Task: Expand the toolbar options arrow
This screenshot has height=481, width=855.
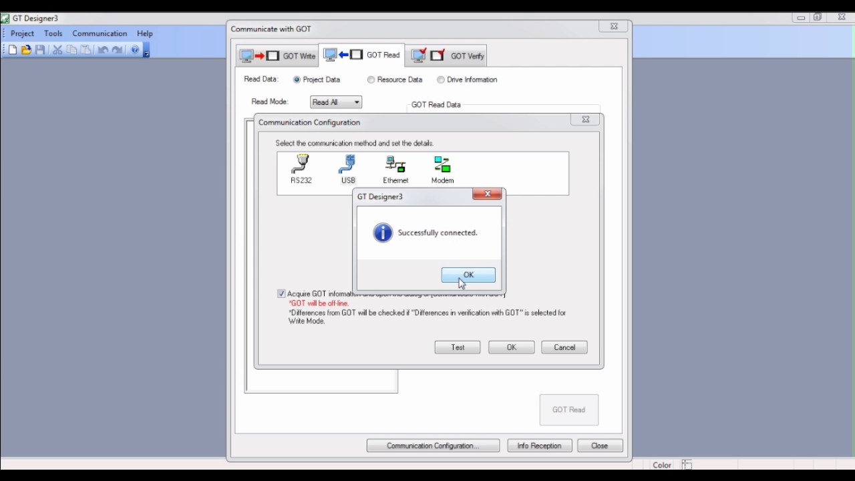Action: coord(146,51)
